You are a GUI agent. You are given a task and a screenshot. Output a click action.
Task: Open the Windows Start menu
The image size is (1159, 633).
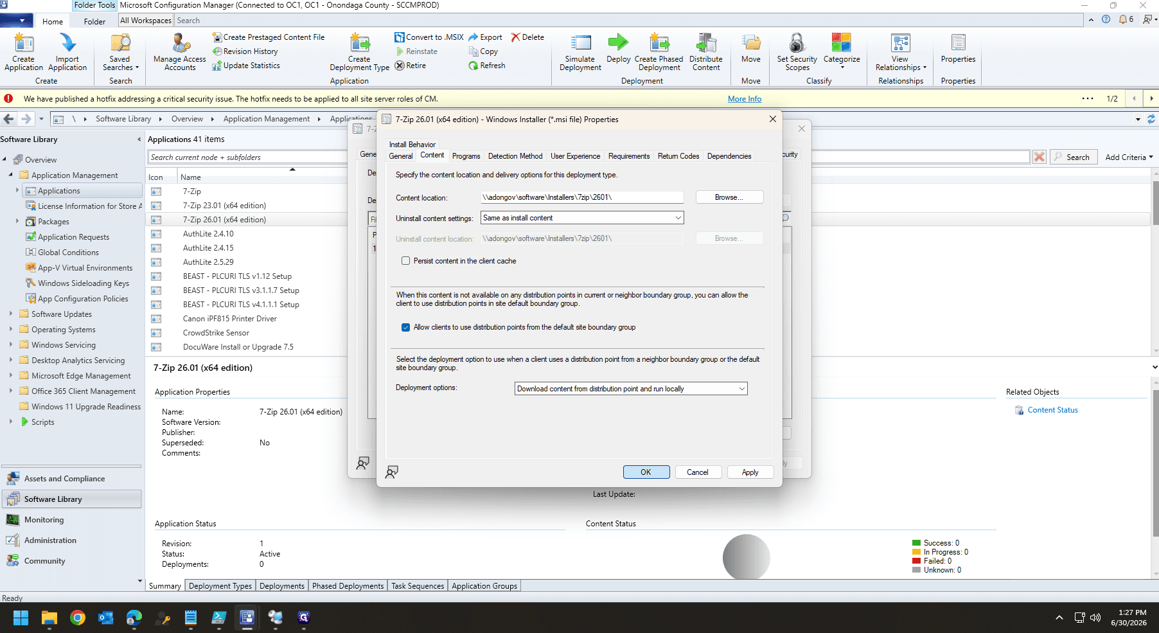coord(21,618)
